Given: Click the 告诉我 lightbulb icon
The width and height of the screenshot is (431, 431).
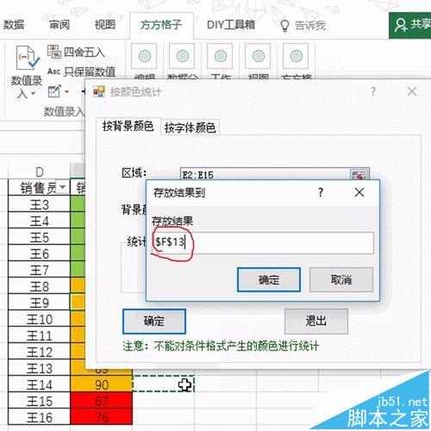Looking at the screenshot, I should pos(284,26).
